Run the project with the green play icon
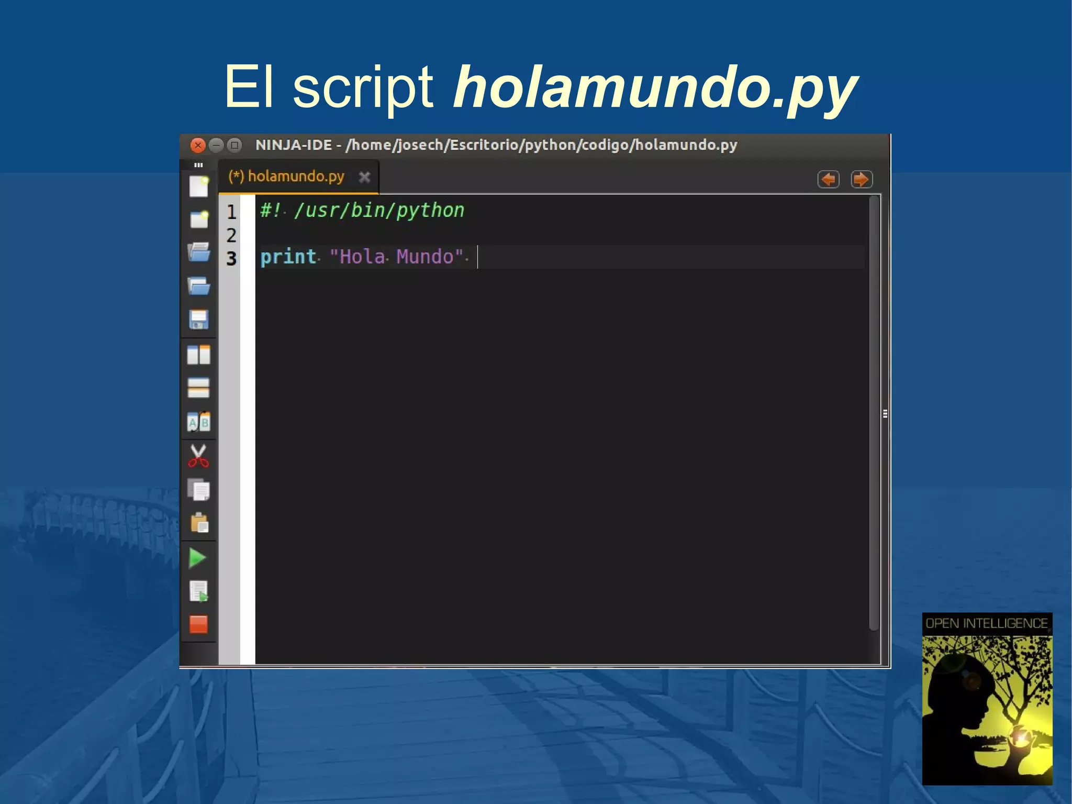Image resolution: width=1072 pixels, height=804 pixels. click(x=197, y=558)
